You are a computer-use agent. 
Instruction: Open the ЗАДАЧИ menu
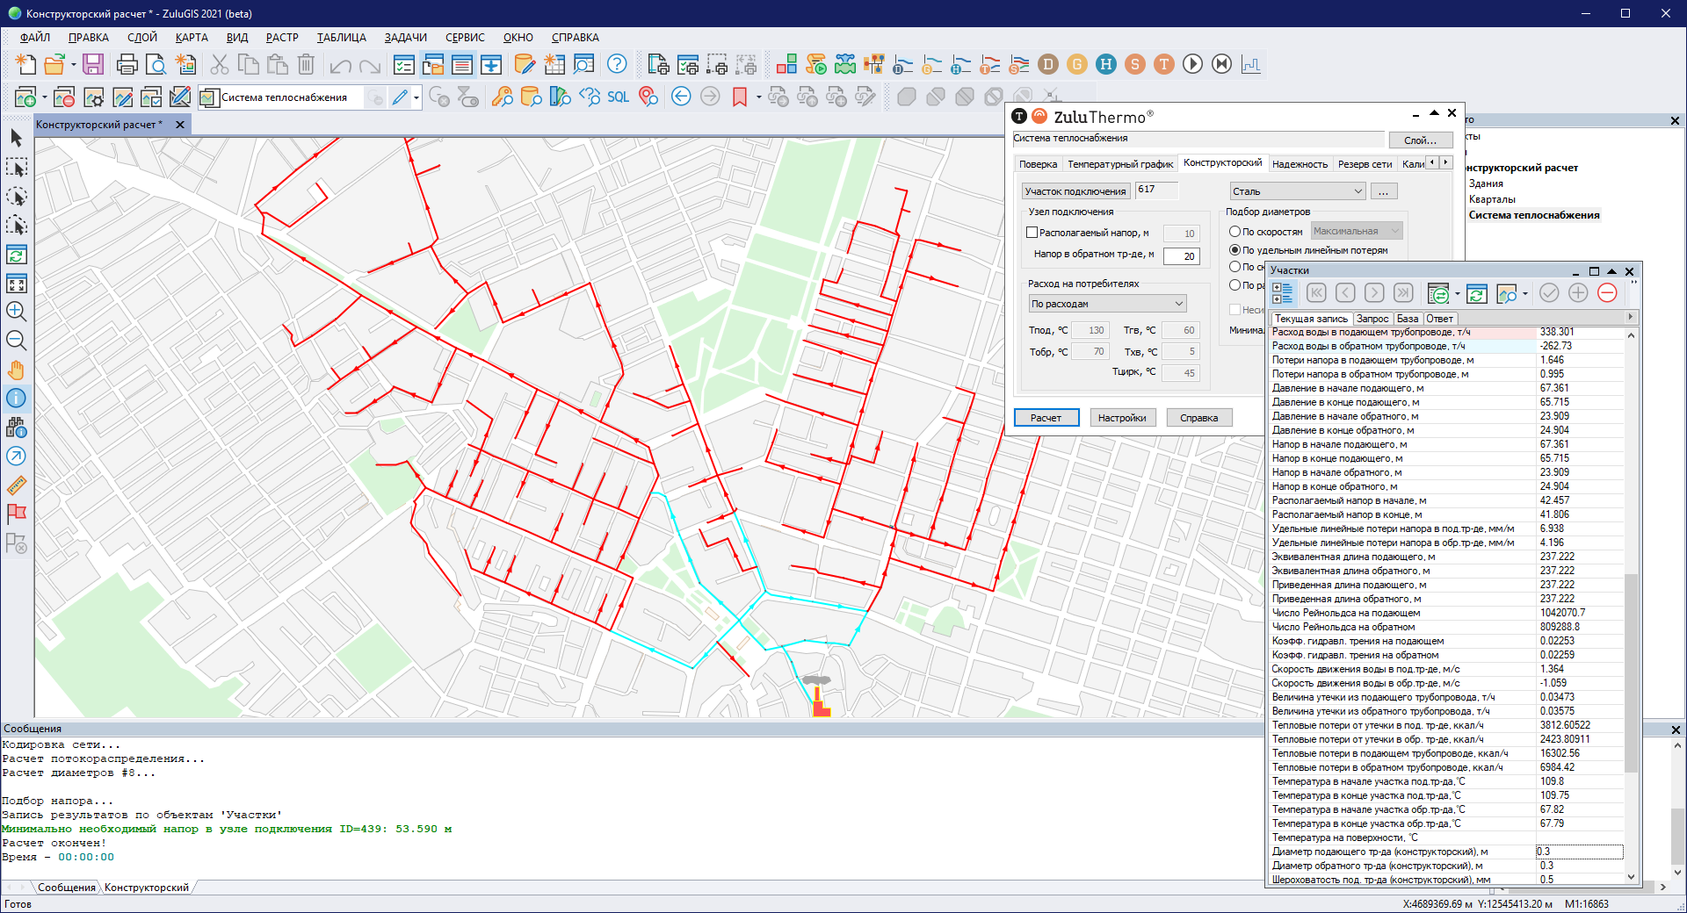[405, 38]
